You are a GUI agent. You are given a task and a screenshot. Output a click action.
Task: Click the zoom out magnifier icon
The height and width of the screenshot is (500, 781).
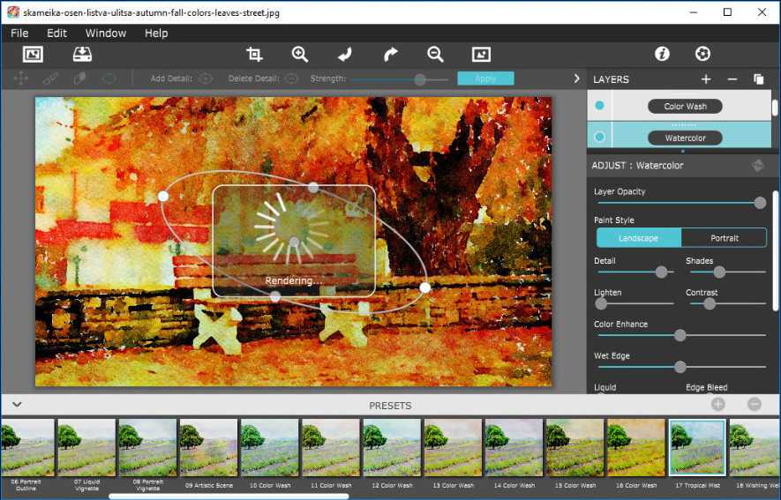point(435,55)
